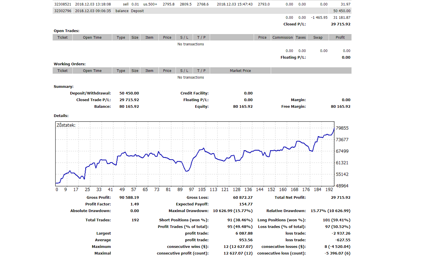Click Short Positions value 91 (38.46%)
This screenshot has width=425, height=258.
(240, 220)
